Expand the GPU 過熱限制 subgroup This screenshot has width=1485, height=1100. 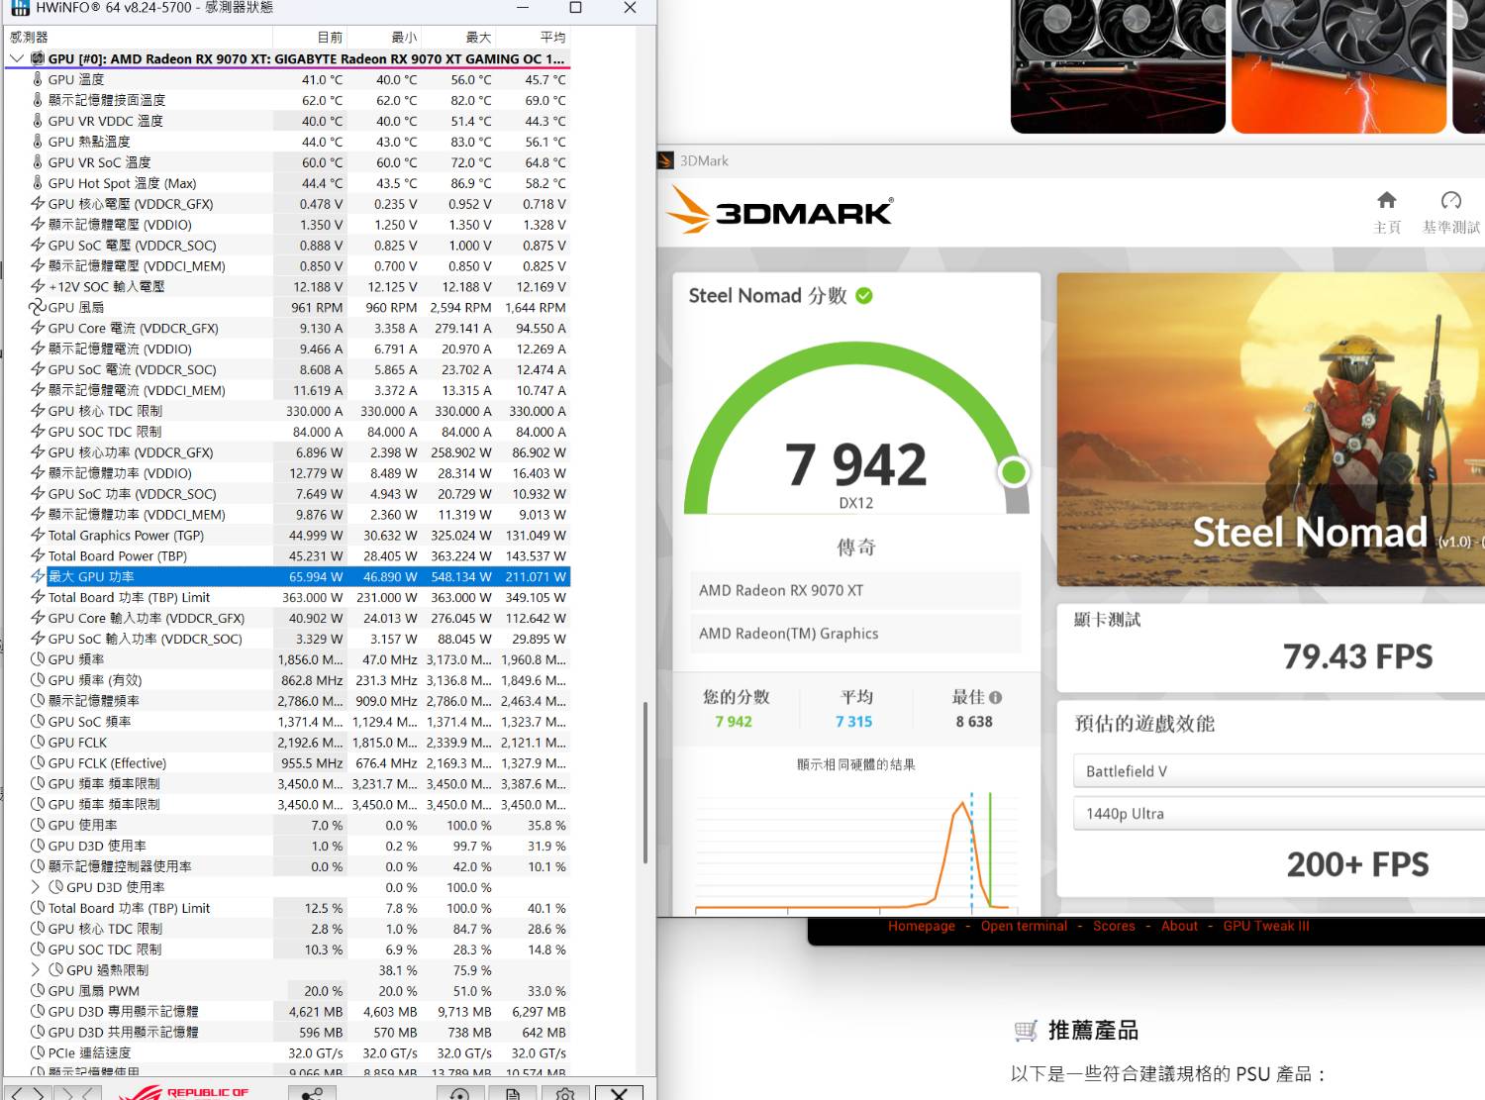coord(36,969)
